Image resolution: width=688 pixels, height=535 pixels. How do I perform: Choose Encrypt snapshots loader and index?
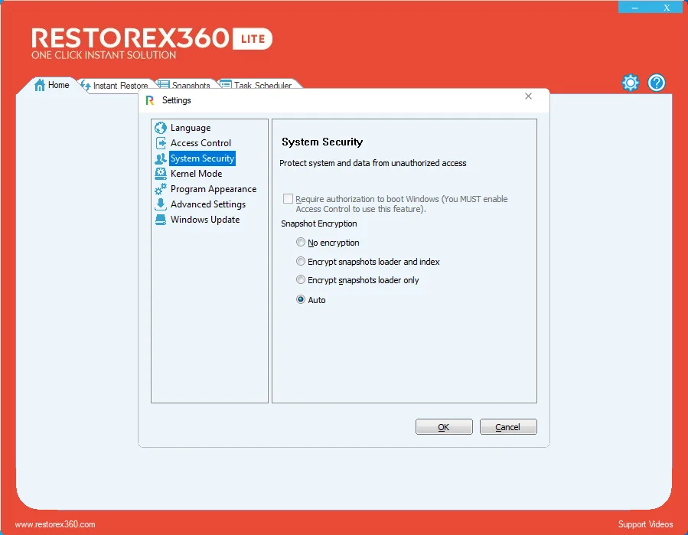(x=301, y=261)
